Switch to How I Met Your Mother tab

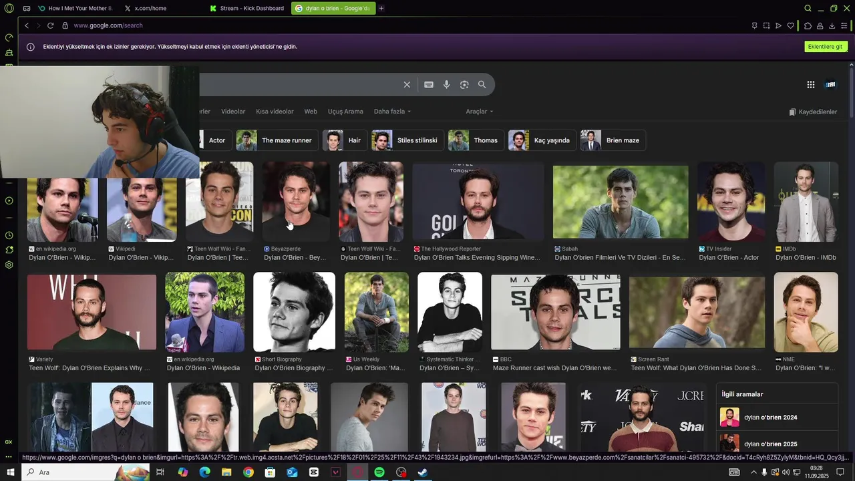[75, 8]
